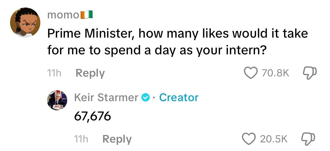Click the flag emoji beside momo
Viewport: 330px width, 151px height.
click(x=87, y=14)
